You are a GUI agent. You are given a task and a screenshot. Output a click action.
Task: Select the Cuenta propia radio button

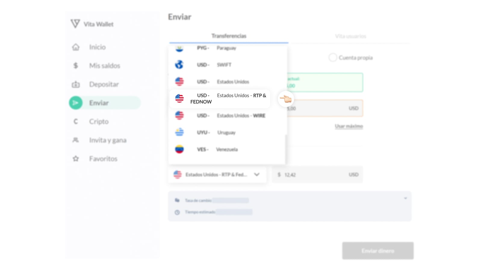pos(333,57)
